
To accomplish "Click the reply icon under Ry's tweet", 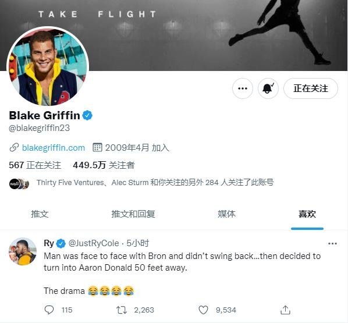I will tap(49, 310).
